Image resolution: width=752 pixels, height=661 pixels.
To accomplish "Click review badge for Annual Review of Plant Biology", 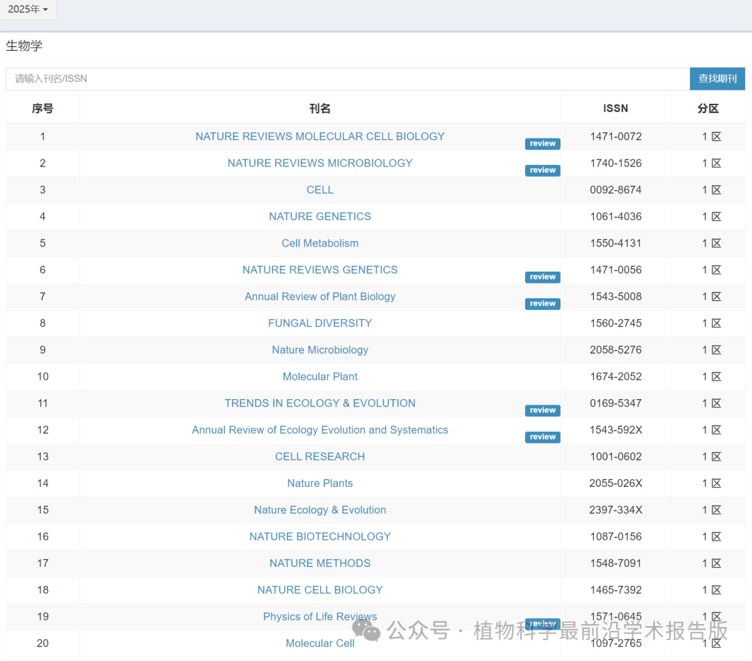I will [542, 304].
